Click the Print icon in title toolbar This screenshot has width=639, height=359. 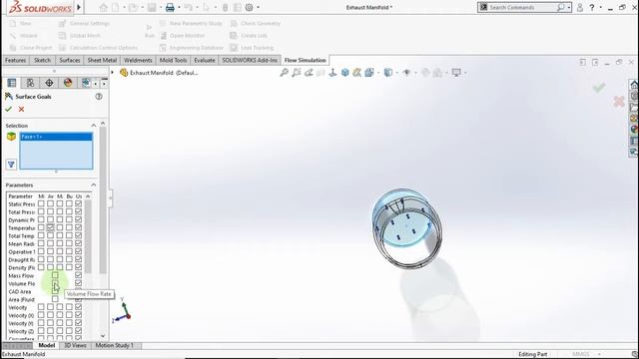click(170, 7)
